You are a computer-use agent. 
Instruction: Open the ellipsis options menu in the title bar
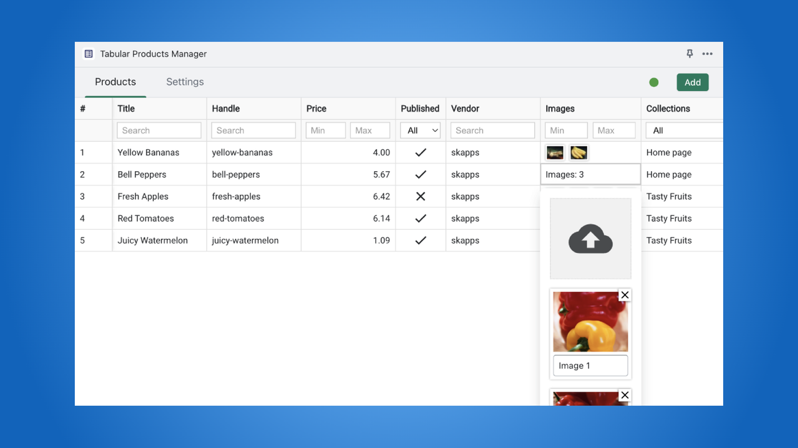click(707, 54)
